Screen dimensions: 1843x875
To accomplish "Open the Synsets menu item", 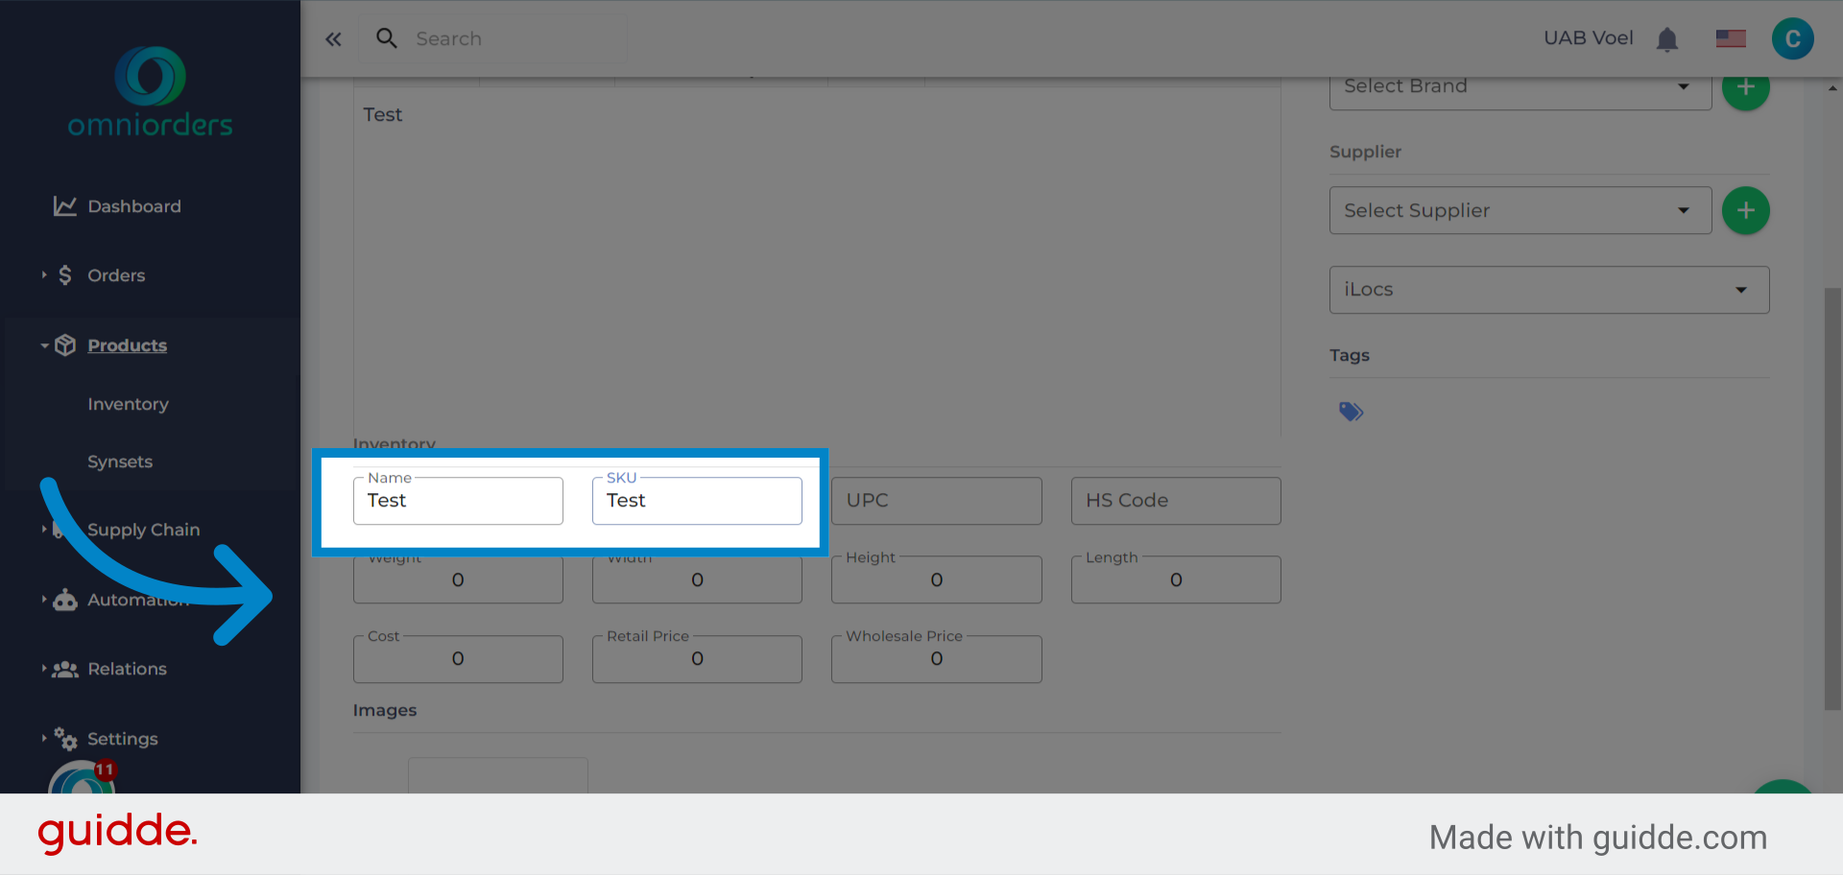I will (120, 461).
